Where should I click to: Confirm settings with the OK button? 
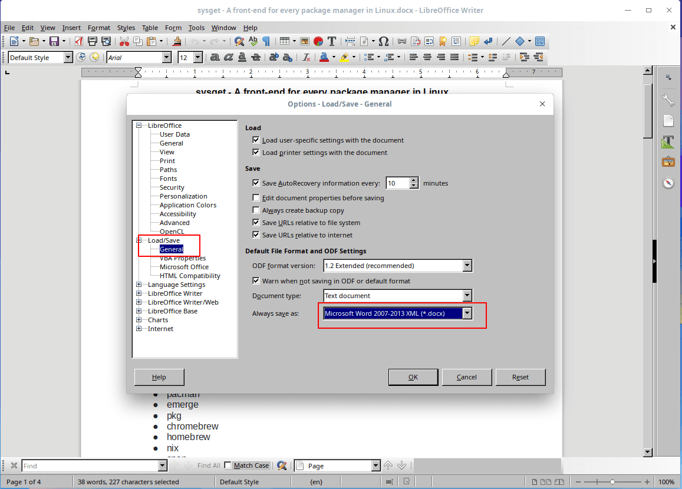(x=413, y=377)
